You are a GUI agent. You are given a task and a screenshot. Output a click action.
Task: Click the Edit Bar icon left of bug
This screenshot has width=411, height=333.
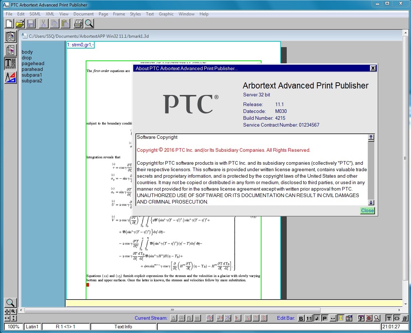tap(361, 318)
